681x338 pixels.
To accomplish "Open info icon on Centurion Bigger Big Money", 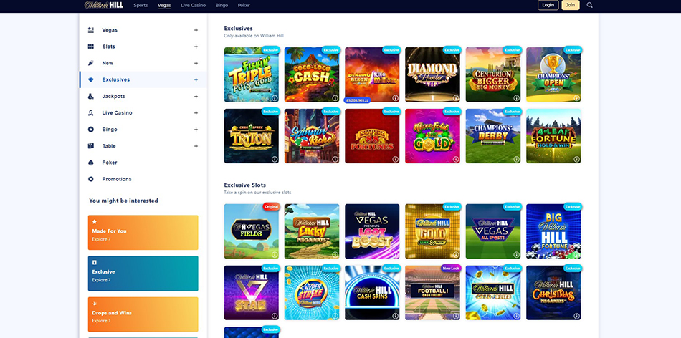I will (x=516, y=98).
